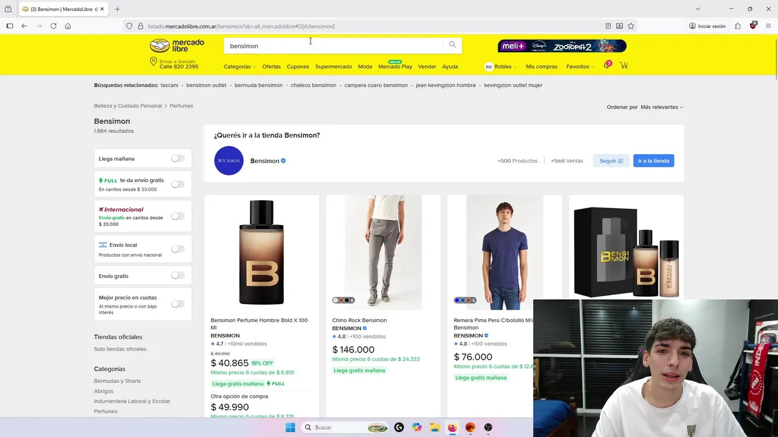
Task: Follow the Bensimon store with Seguir
Action: (x=611, y=161)
